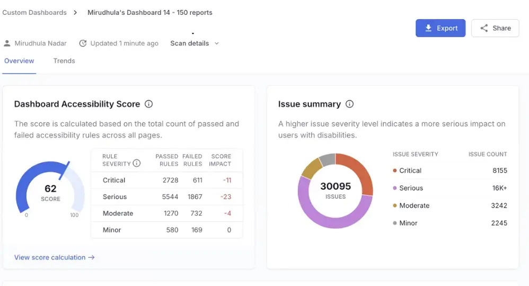Screen dimensions: 529x286
Task: Click the Dashboard Accessibility Score heading
Action: 77,104
